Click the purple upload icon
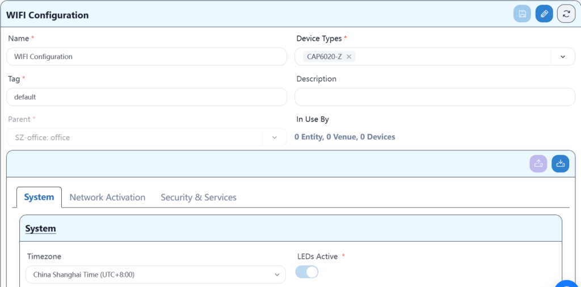The width and height of the screenshot is (581, 287). click(538, 163)
